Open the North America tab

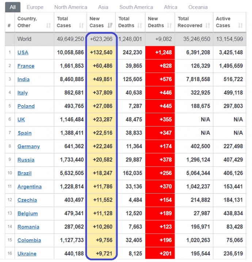coord(70,7)
